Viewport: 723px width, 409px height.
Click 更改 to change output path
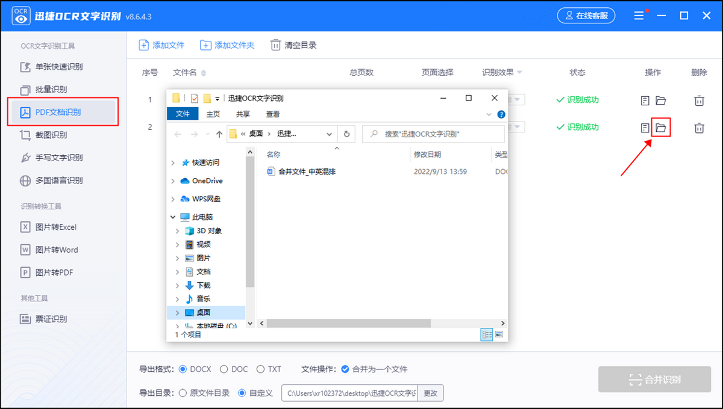pyautogui.click(x=430, y=393)
